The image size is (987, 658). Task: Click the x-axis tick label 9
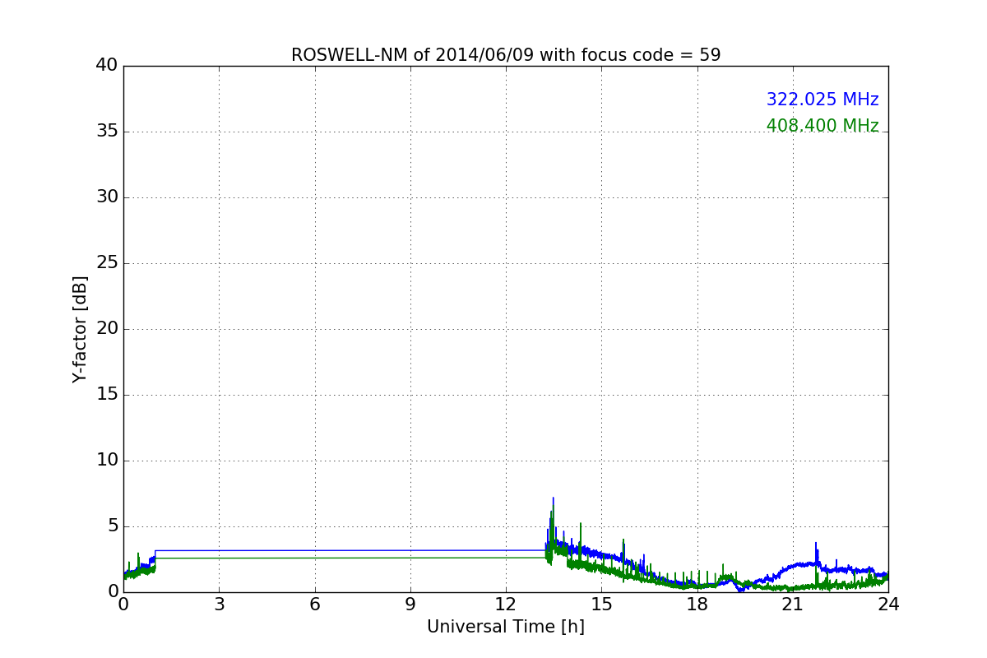pos(410,605)
